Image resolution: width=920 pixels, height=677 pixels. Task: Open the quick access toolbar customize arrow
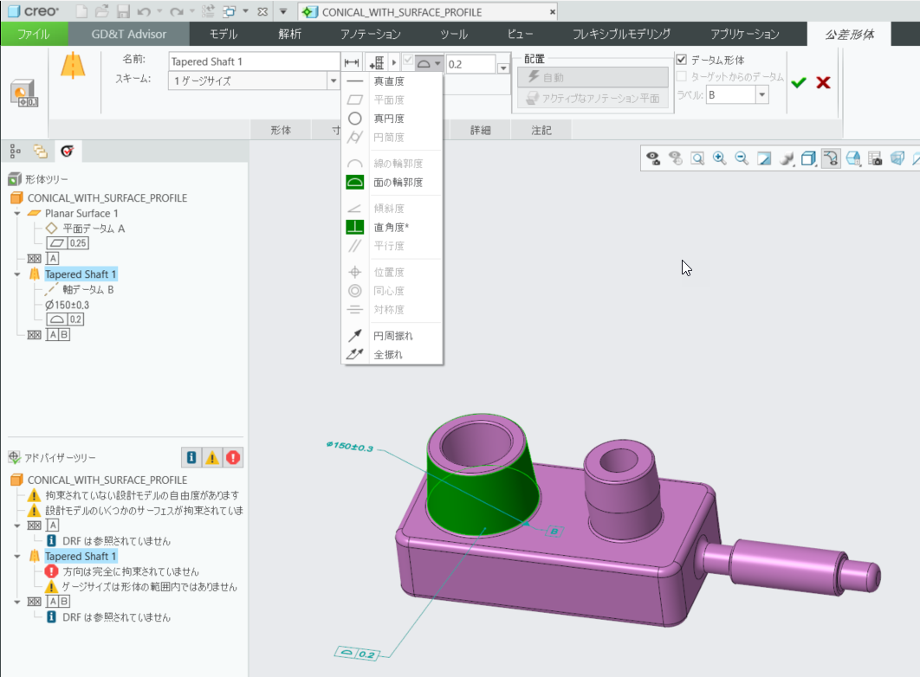tap(283, 12)
